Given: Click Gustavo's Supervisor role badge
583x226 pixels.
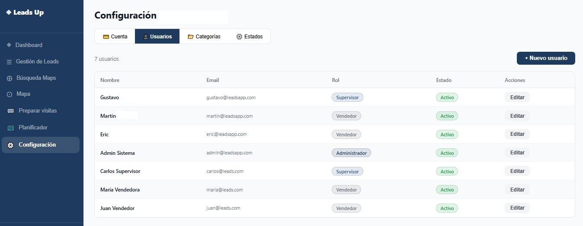Looking at the screenshot, I should [x=348, y=97].
